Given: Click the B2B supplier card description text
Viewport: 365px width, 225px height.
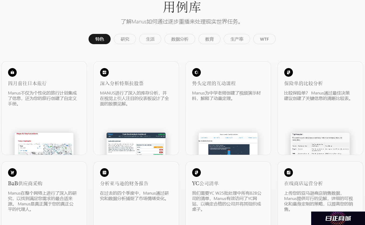Looking at the screenshot, I should pyautogui.click(x=42, y=201).
